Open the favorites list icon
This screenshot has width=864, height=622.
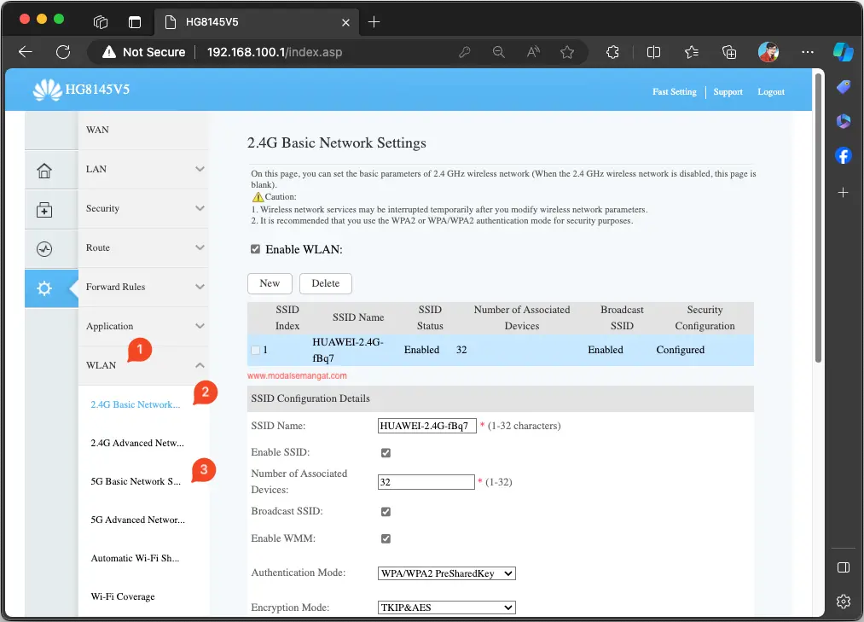[692, 52]
